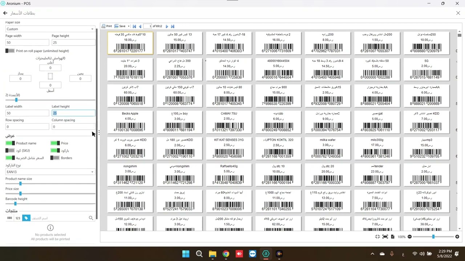Click the Save button
The width and height of the screenshot is (465, 261).
(x=120, y=26)
